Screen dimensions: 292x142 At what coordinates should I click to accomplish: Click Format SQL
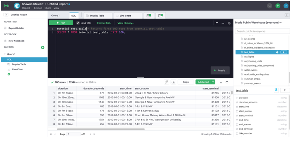104,23
